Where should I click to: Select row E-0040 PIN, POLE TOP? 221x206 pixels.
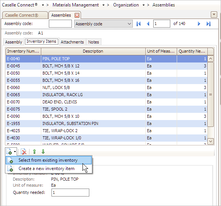[x=106, y=59]
